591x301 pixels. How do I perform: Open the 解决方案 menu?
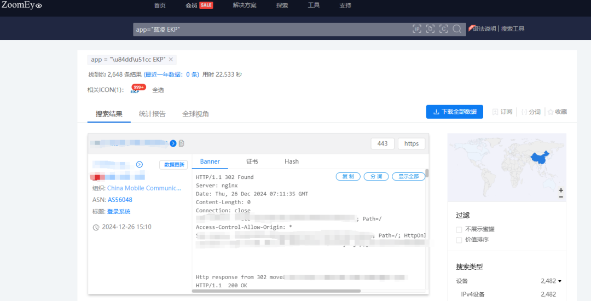click(x=245, y=5)
